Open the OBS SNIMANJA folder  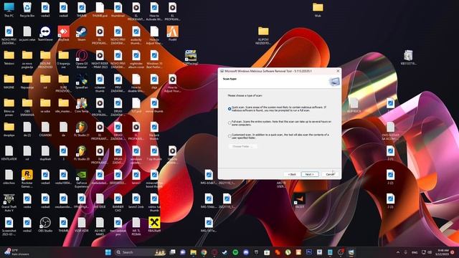(x=27, y=107)
